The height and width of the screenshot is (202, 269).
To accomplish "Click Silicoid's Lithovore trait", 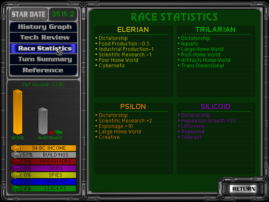I will [193, 126].
